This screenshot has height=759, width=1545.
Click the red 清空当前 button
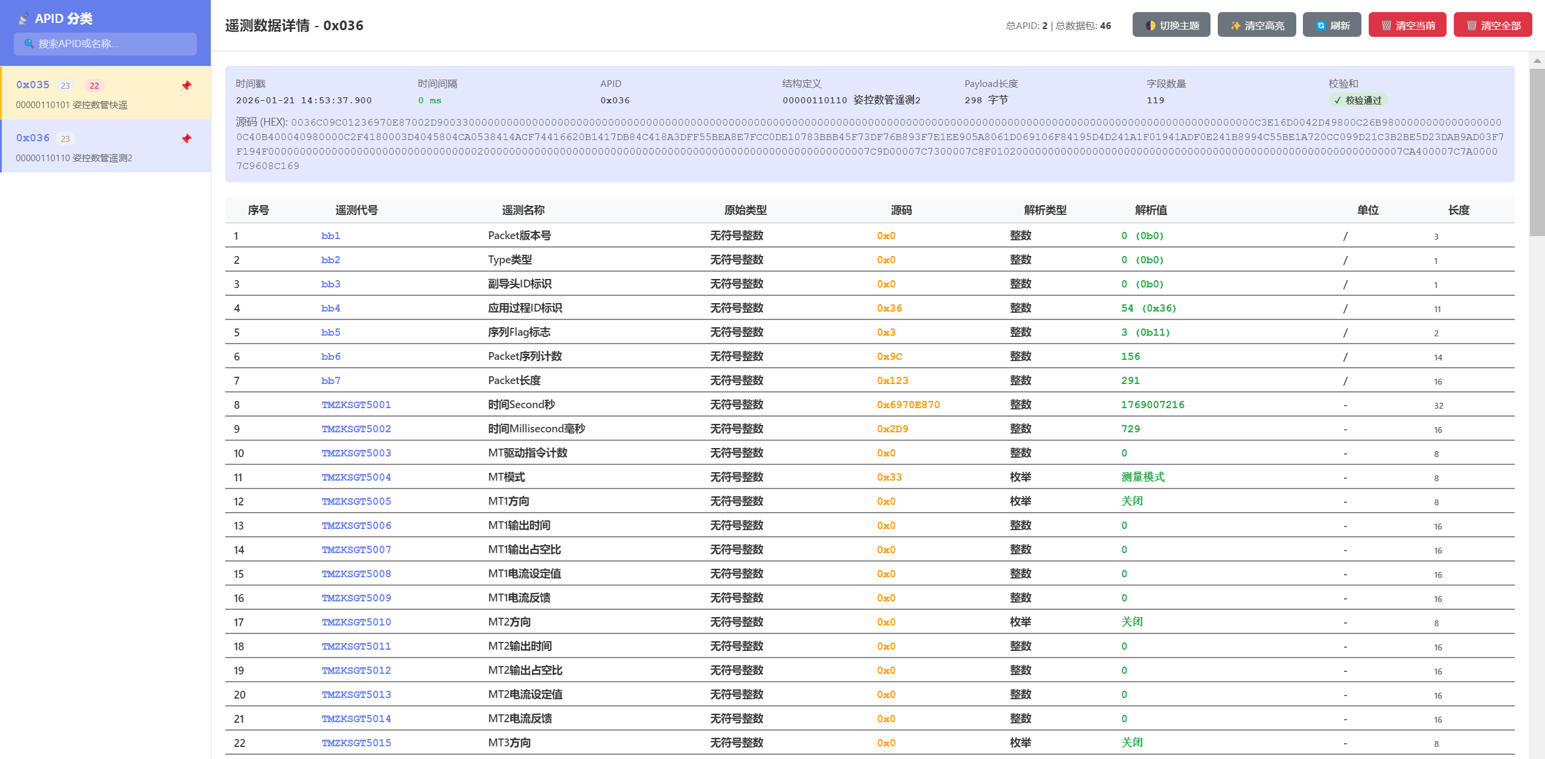click(x=1407, y=25)
